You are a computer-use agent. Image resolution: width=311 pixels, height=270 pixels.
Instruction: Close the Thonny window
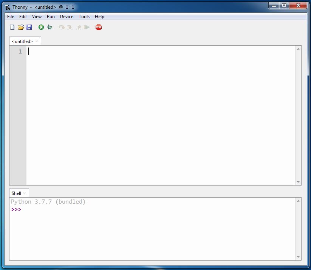(298, 5)
